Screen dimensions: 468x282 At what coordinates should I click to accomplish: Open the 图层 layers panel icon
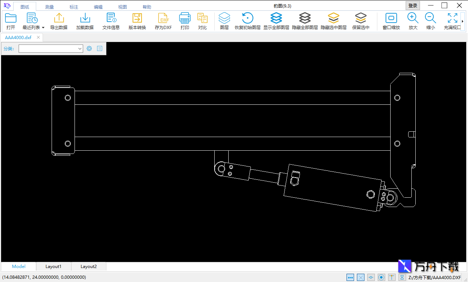click(224, 19)
